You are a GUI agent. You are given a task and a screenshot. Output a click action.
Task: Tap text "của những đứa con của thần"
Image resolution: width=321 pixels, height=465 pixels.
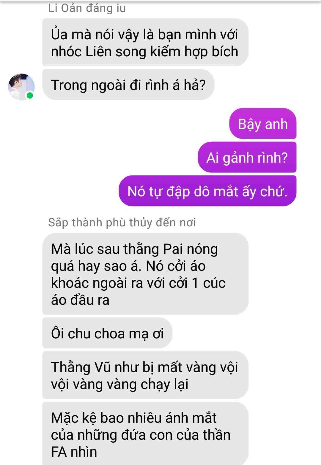coord(141,435)
